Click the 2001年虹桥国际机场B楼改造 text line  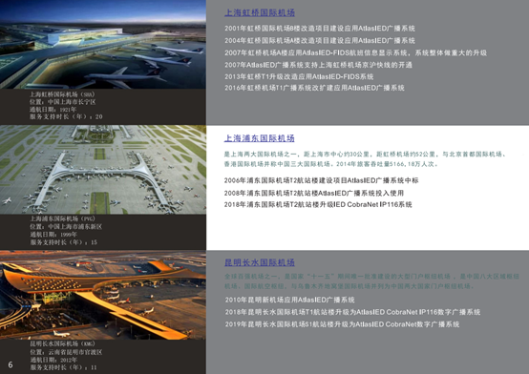click(x=320, y=29)
